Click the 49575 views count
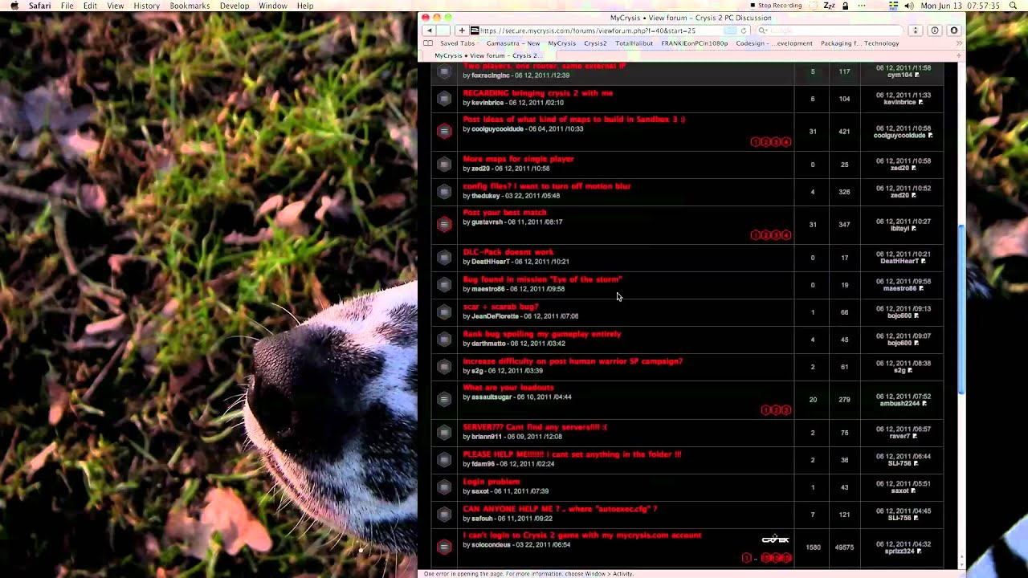Screen dimensions: 1028x578 point(844,547)
